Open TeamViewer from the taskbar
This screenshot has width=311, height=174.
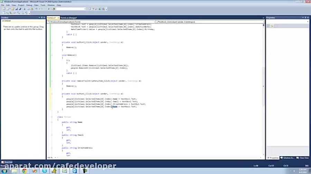75,171
